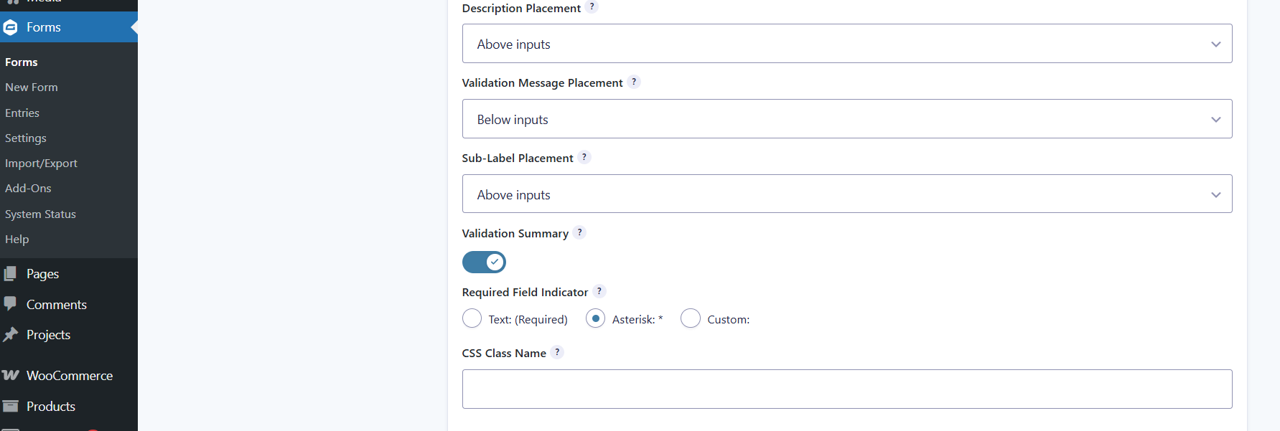This screenshot has height=431, width=1280.
Task: Open the Add-Ons page
Action: click(28, 188)
